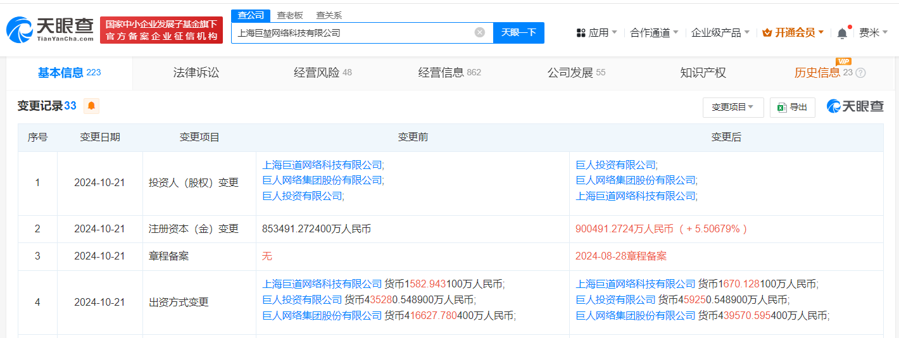The width and height of the screenshot is (899, 338).
Task: Open the notification bell in the header
Action: coord(842,33)
